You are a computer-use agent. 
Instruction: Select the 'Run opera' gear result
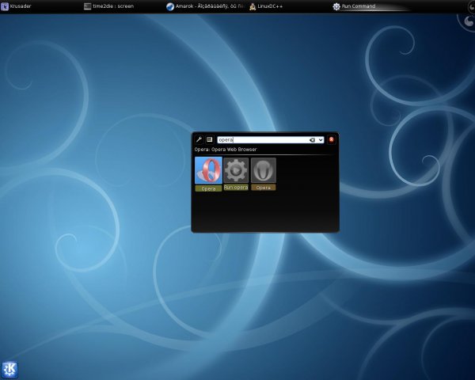(x=236, y=170)
